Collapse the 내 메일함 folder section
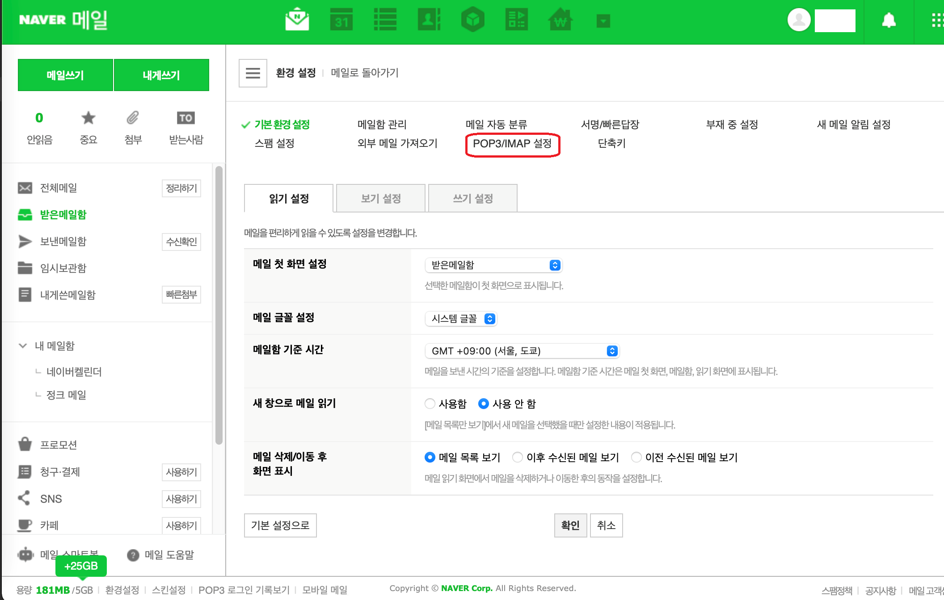The height and width of the screenshot is (600, 944). 23,346
